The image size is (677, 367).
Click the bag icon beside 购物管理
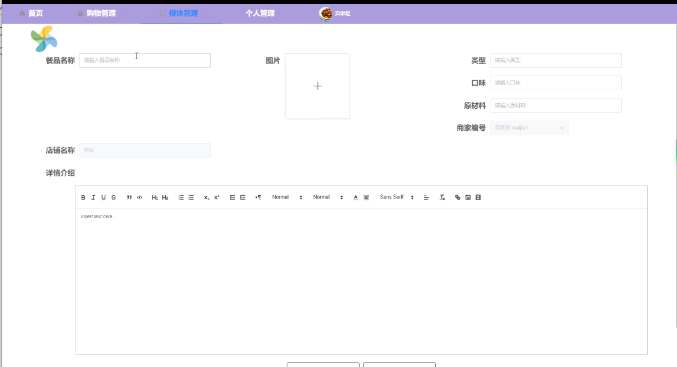click(x=81, y=14)
